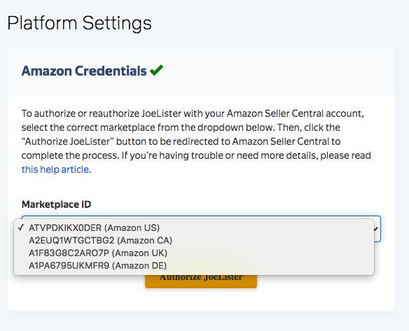Click the checkmark next to Amazon US option
This screenshot has height=331, width=409.
[21, 227]
